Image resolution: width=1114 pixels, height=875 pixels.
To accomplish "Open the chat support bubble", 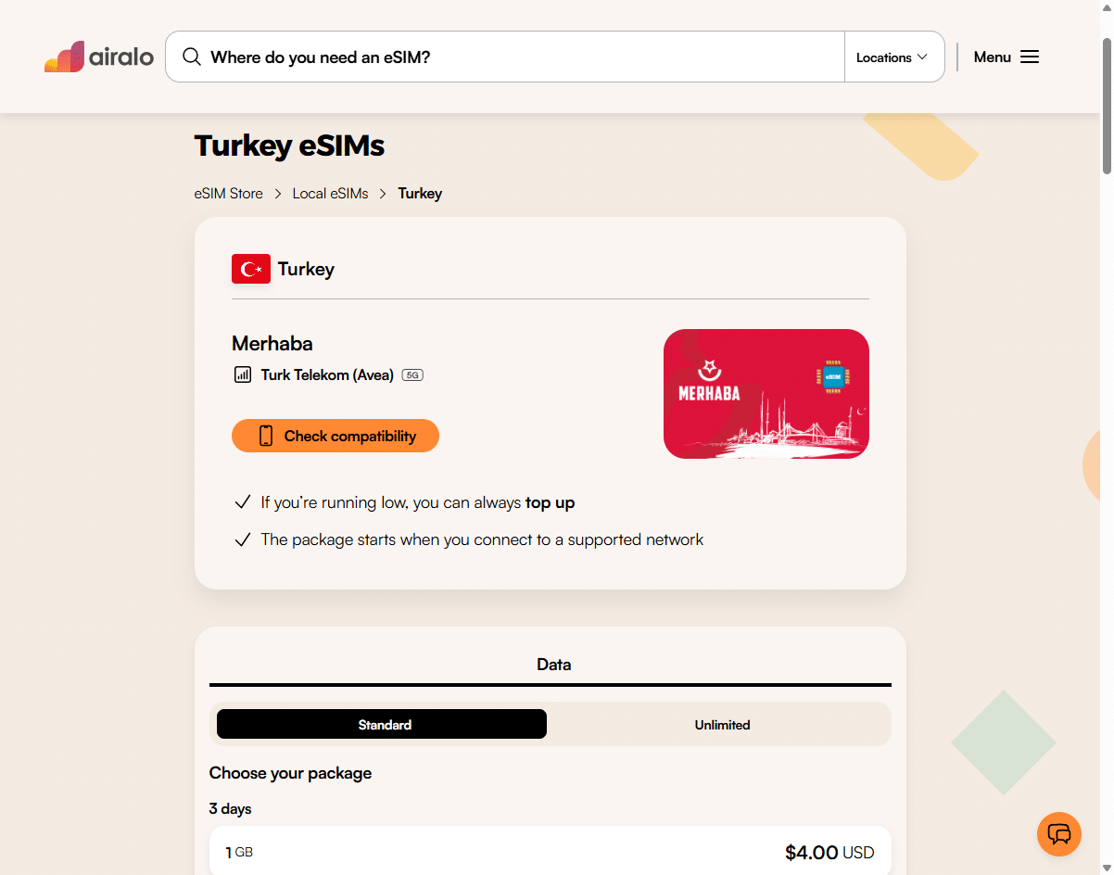I will coord(1059,833).
